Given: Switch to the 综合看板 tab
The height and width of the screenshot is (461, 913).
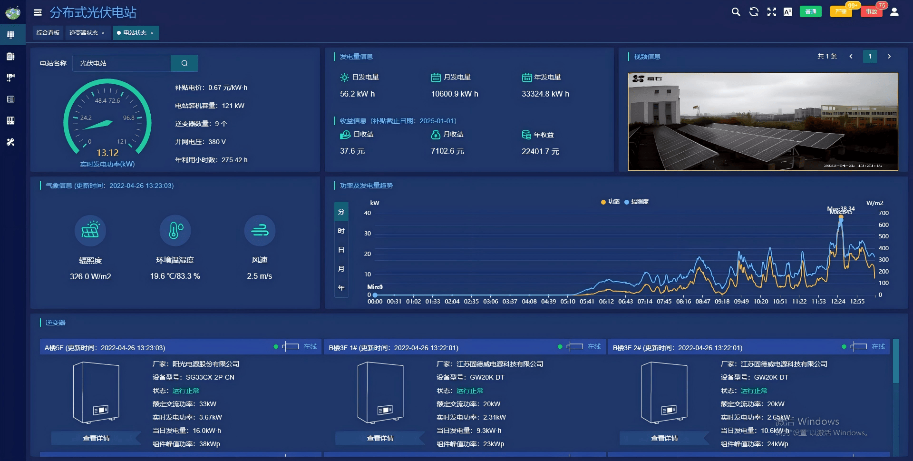Looking at the screenshot, I should coord(48,33).
